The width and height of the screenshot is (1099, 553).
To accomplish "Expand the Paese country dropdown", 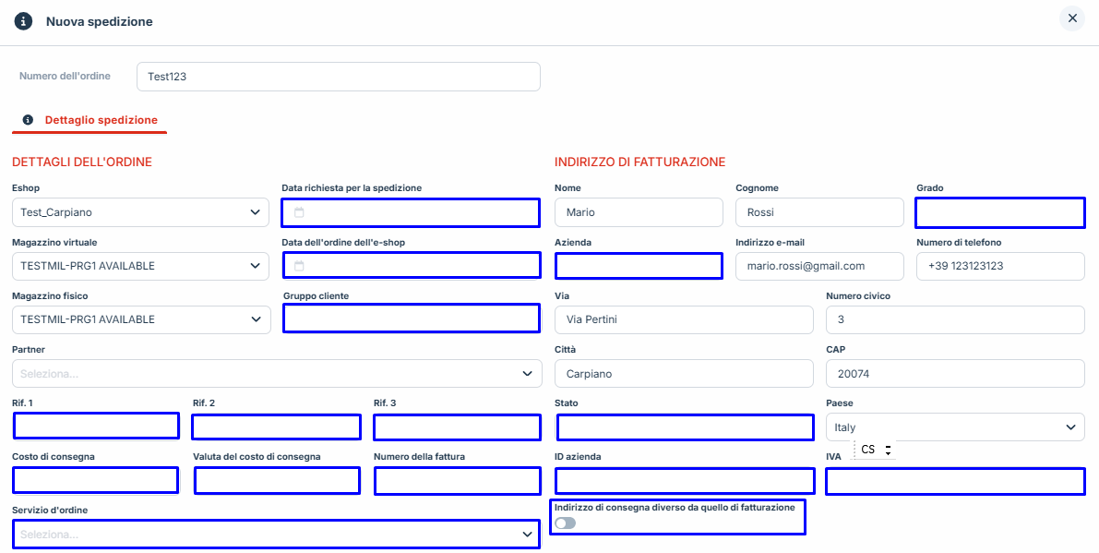I will click(954, 427).
